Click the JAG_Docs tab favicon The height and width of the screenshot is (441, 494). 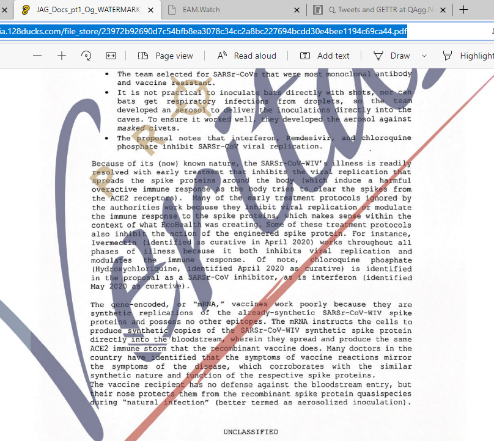26,10
